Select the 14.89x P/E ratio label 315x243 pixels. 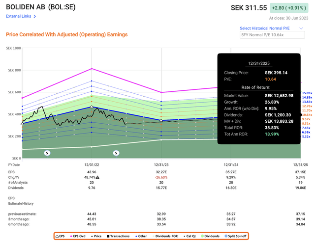307,98
